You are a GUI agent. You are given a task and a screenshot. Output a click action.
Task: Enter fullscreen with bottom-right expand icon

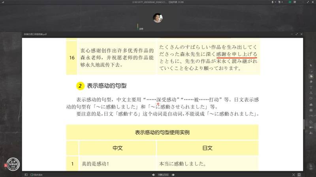click(299, 174)
